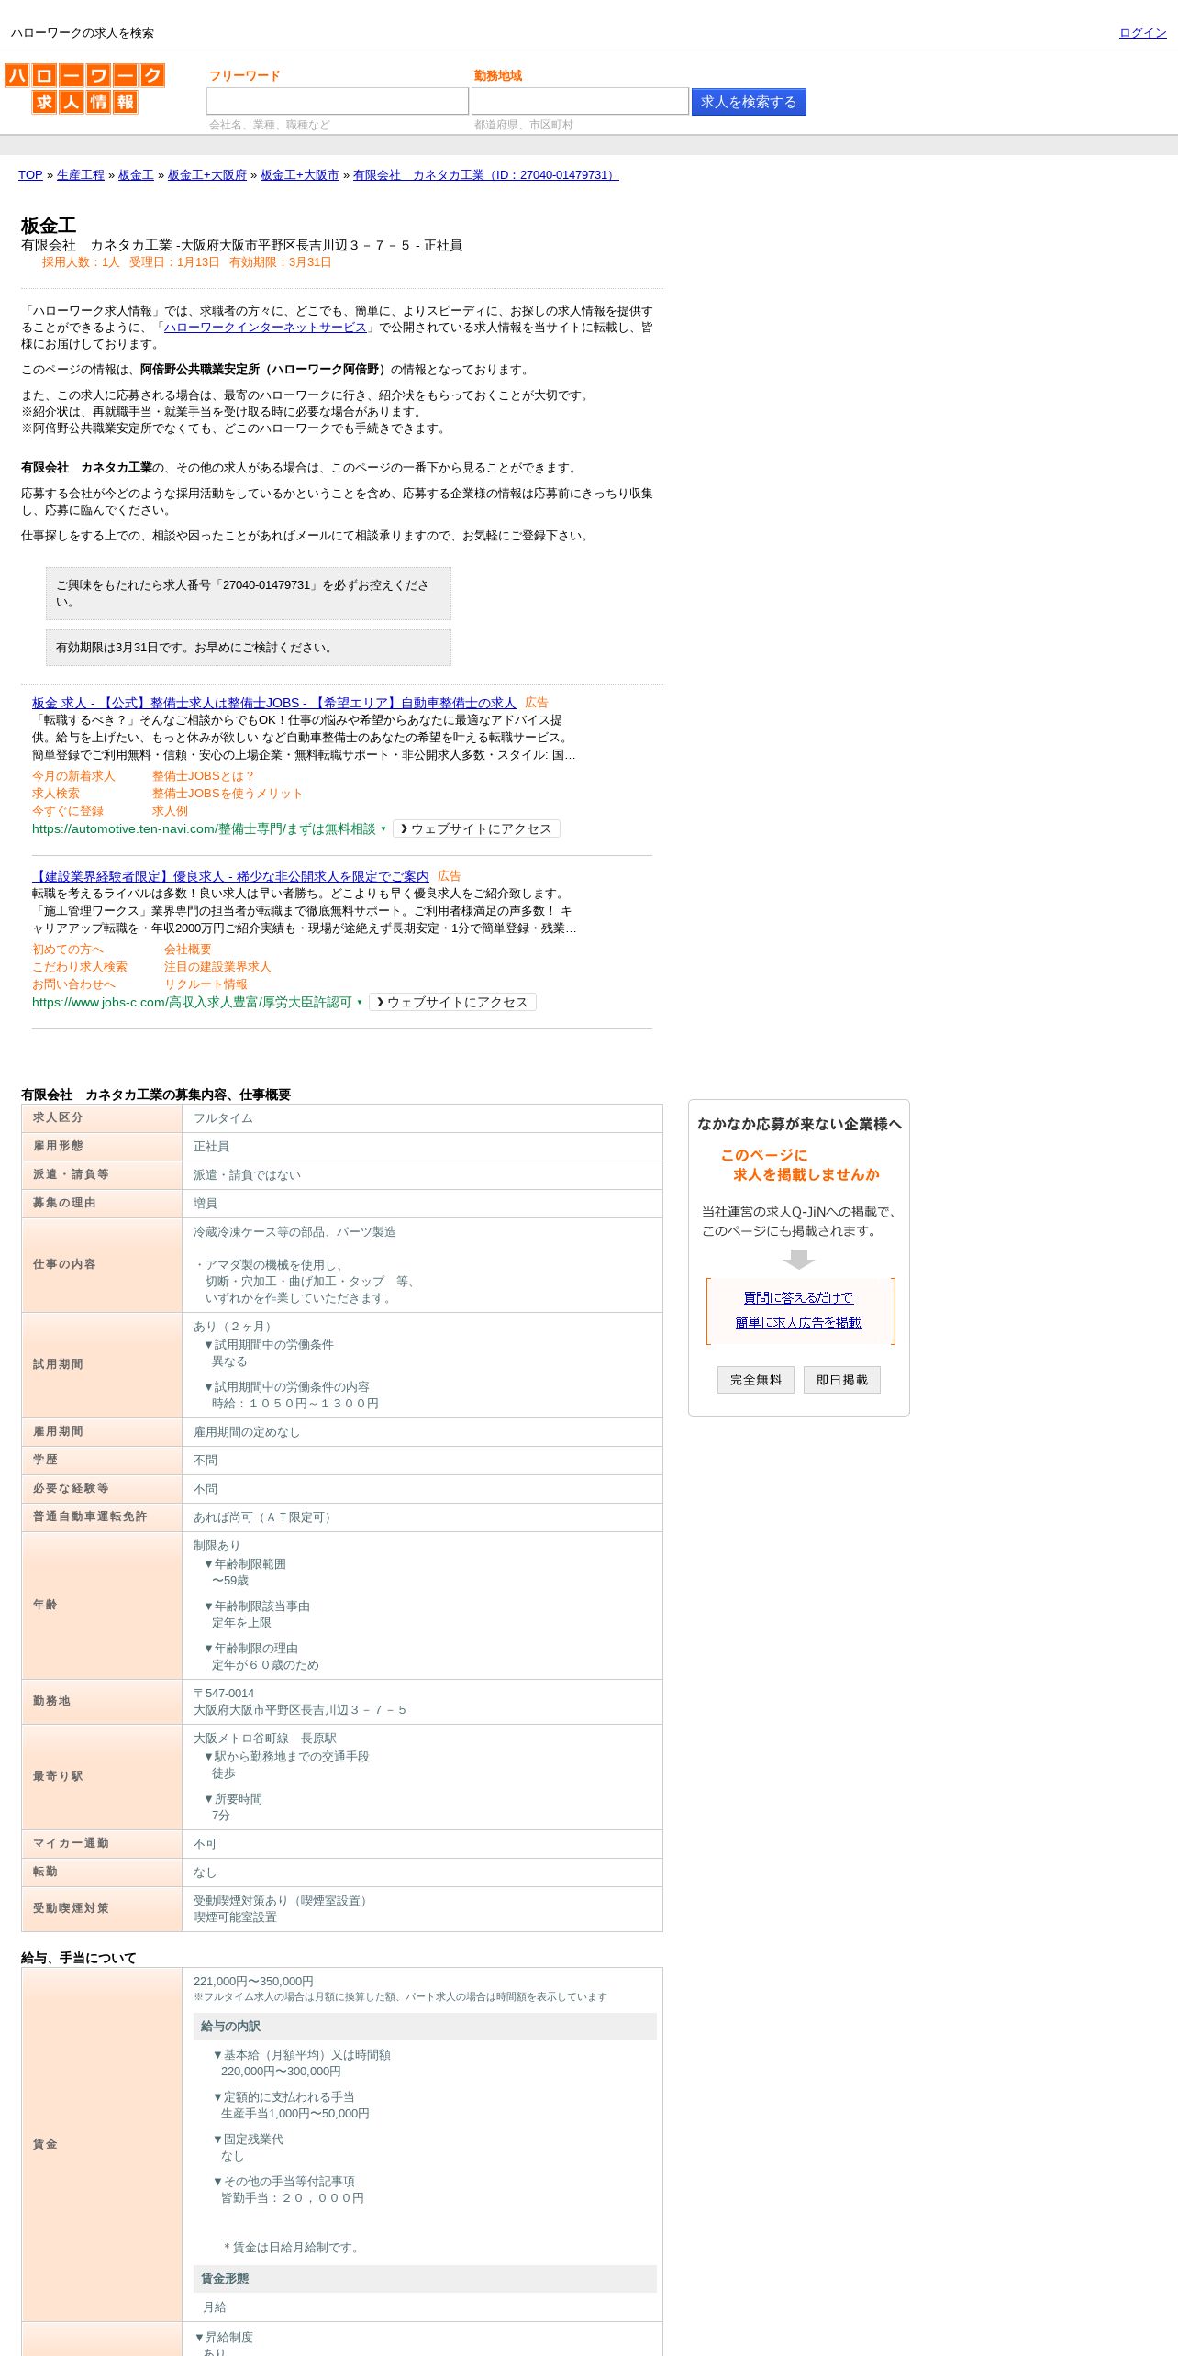Click the 求人番号 27040-01479731 notice box
The width and height of the screenshot is (1178, 2356).
[x=249, y=594]
